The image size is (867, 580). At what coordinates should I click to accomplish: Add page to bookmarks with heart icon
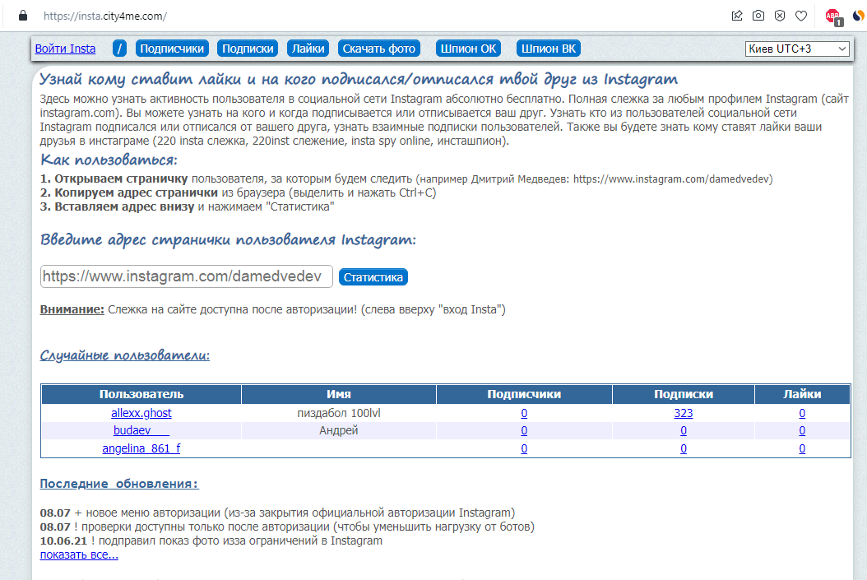[801, 16]
